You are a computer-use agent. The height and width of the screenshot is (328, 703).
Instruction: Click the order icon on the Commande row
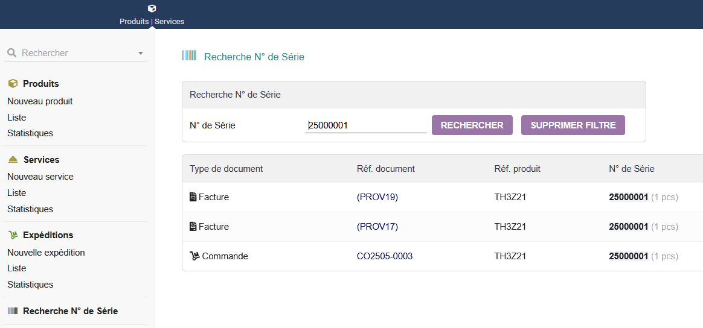coord(194,256)
